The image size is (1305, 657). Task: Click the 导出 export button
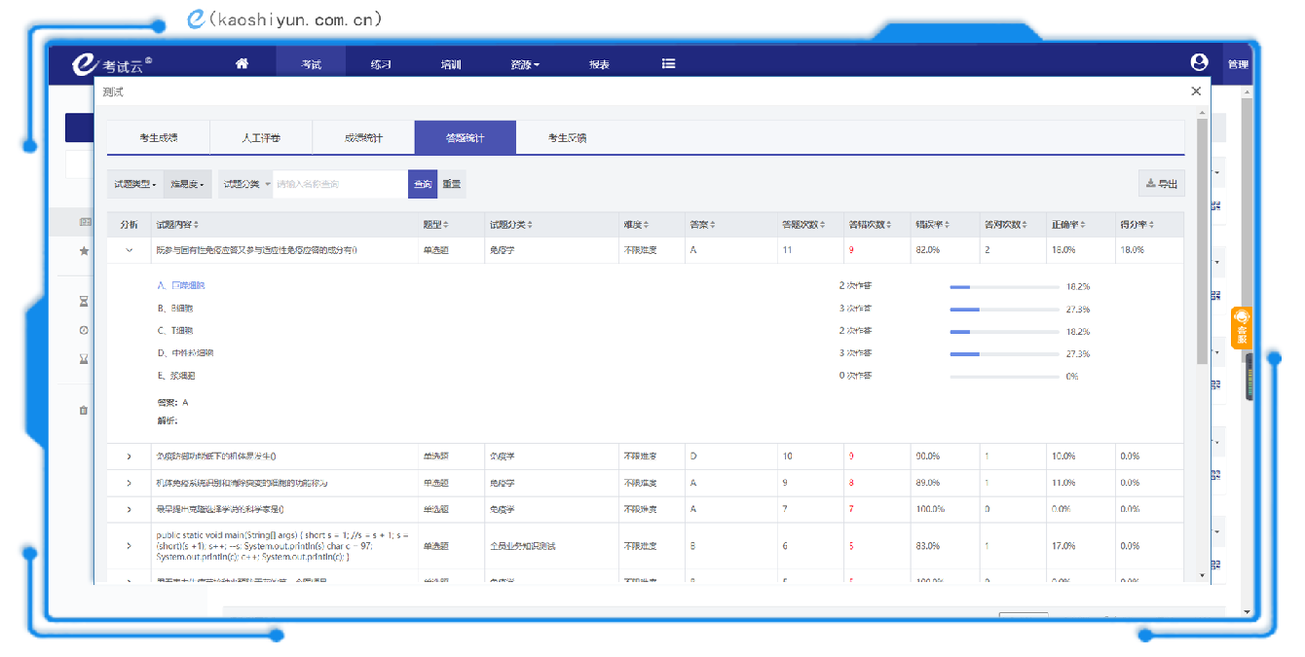tap(1161, 184)
